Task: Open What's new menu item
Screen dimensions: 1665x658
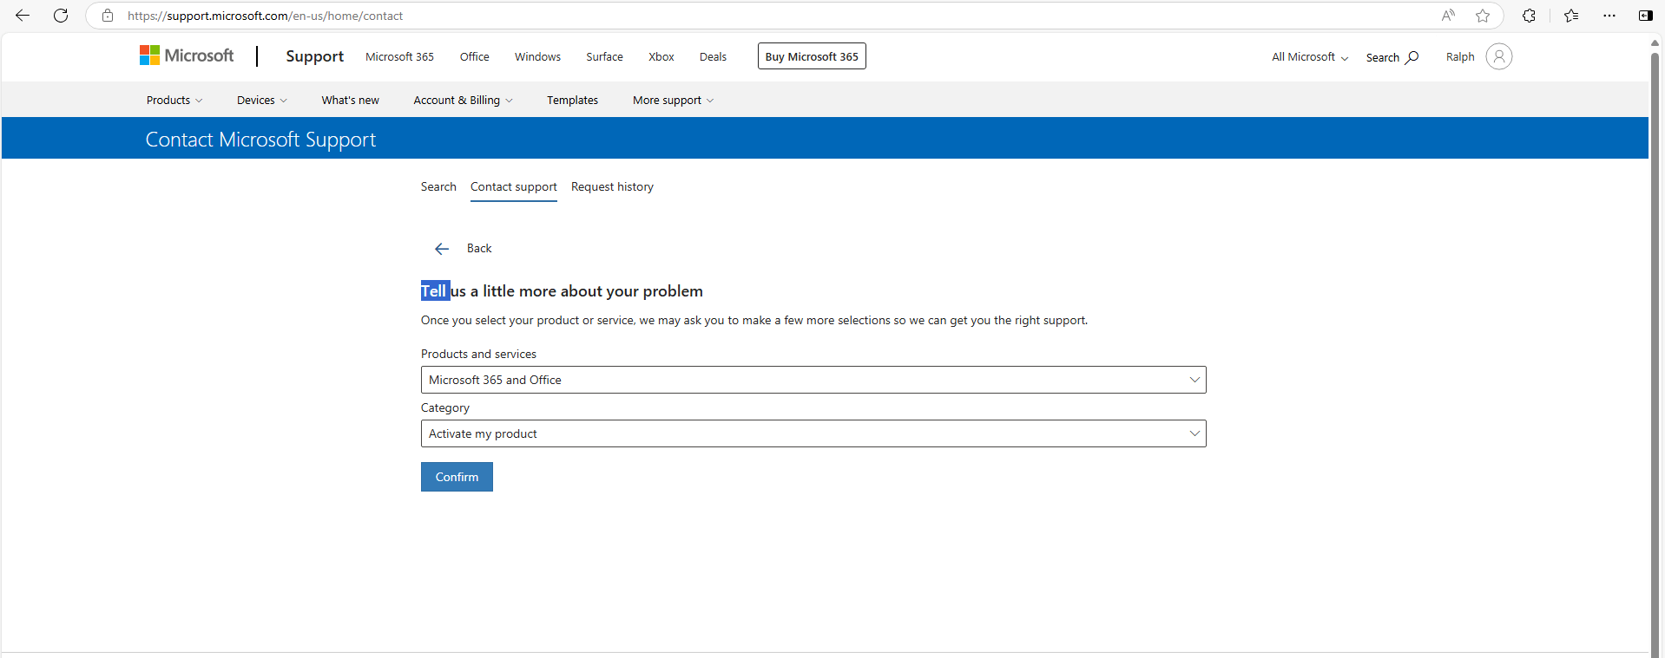Action: [x=350, y=101]
